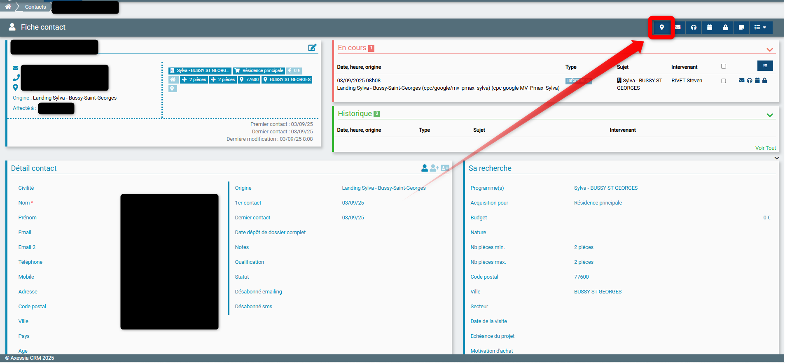
Task: Open the task list dropdown in header toolbar
Action: pyautogui.click(x=760, y=28)
